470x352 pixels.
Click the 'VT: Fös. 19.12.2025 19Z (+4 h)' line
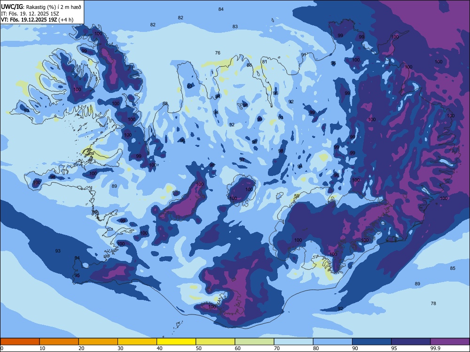[37, 20]
